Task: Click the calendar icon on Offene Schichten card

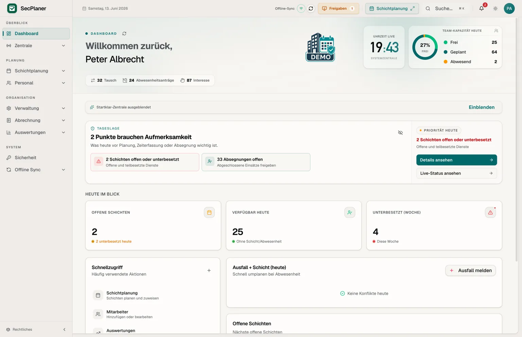Action: (x=209, y=212)
